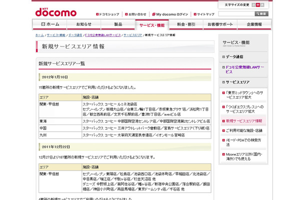Open お問い合わせ link
The image size is (305, 200).
[x=137, y=14]
